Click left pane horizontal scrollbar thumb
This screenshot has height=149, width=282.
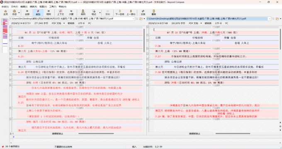pos(96,133)
